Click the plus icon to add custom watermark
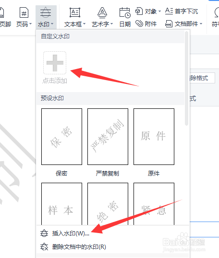 tap(55, 63)
